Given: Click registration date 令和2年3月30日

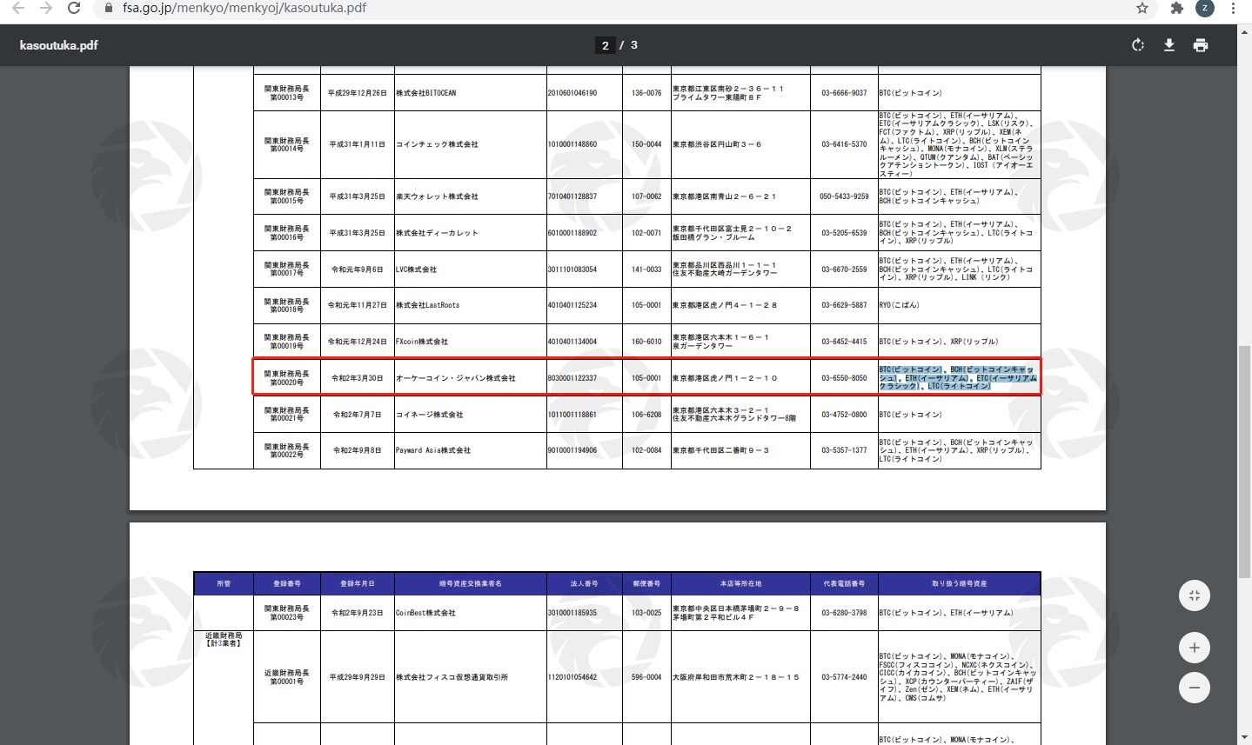Looking at the screenshot, I should point(358,378).
